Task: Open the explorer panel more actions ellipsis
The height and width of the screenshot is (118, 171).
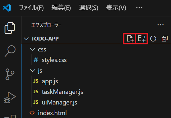Action: pyautogui.click(x=160, y=25)
